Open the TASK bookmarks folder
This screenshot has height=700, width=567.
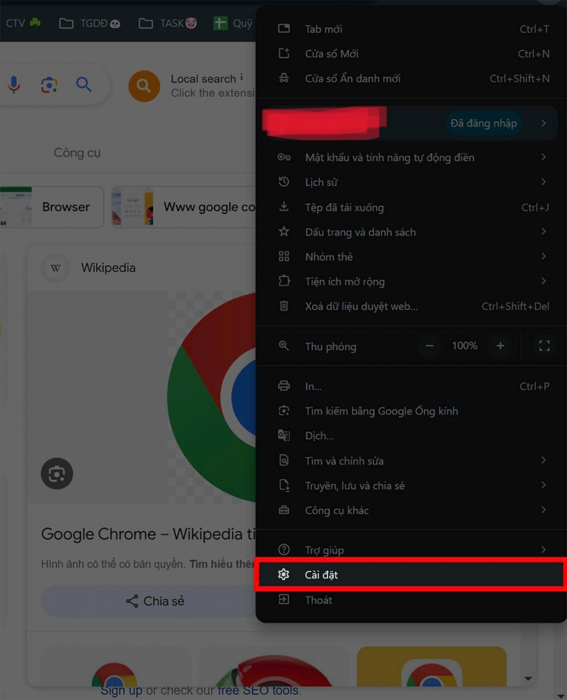click(x=168, y=23)
